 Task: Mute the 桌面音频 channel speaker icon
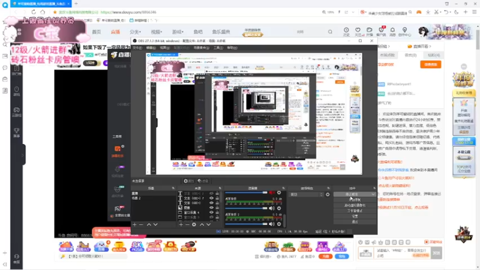(272, 208)
